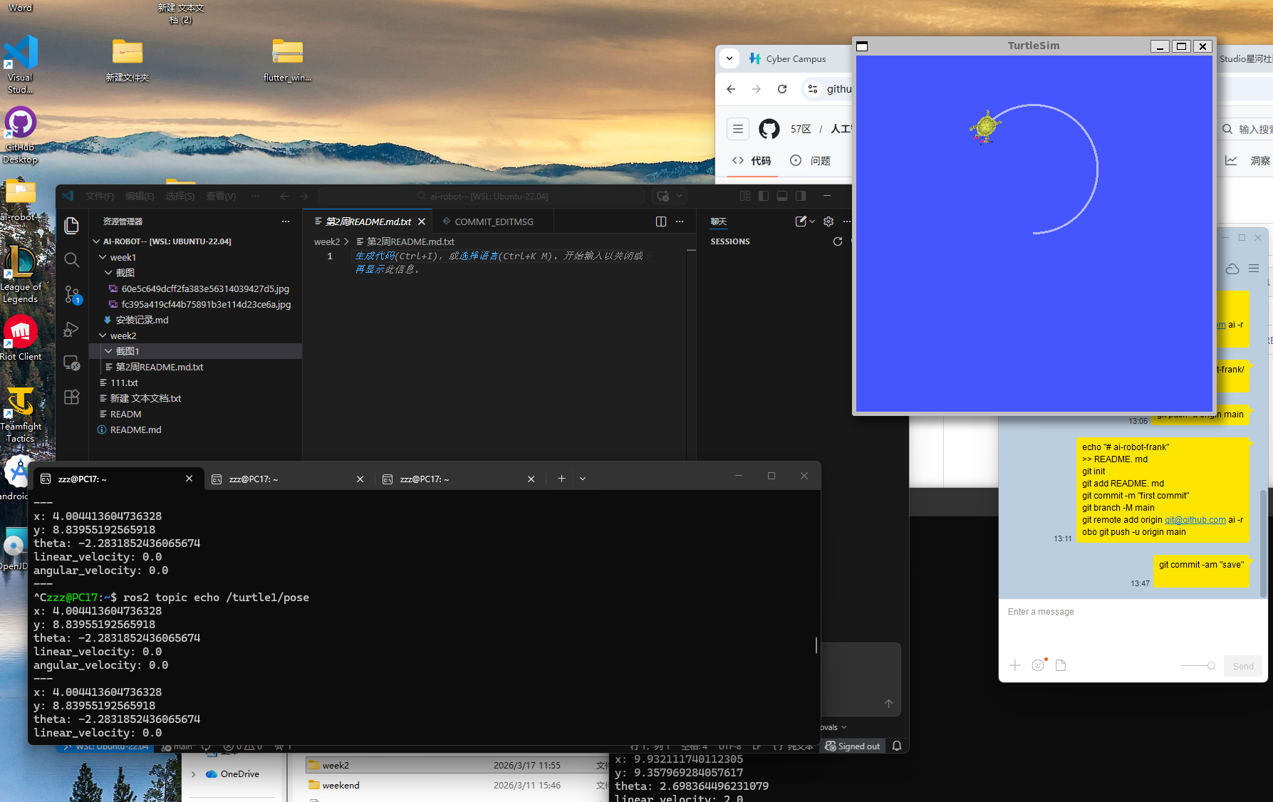Close the 第2周README.md.txt tab
This screenshot has height=802, width=1273.
click(422, 222)
